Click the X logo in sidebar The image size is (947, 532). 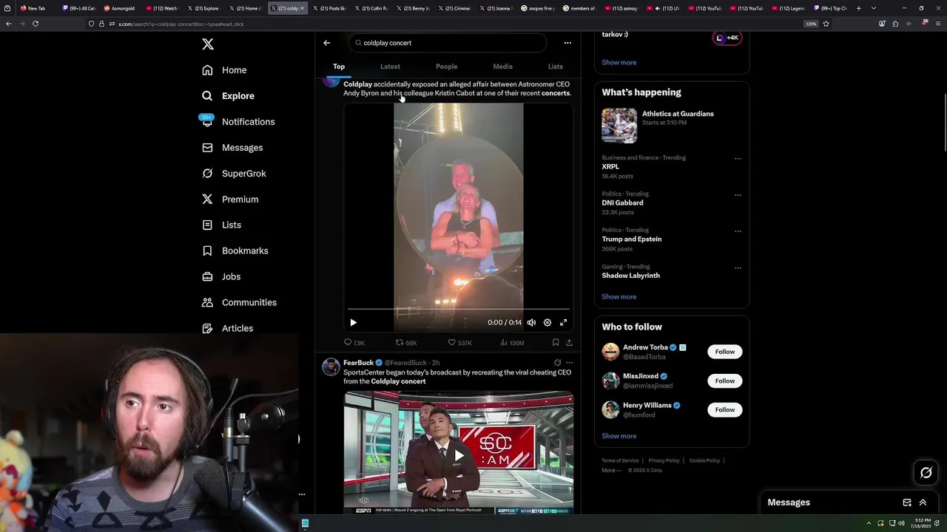click(208, 44)
